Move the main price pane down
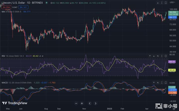Image resolution: width=179 pixels, height=111 pixels. pos(158,3)
